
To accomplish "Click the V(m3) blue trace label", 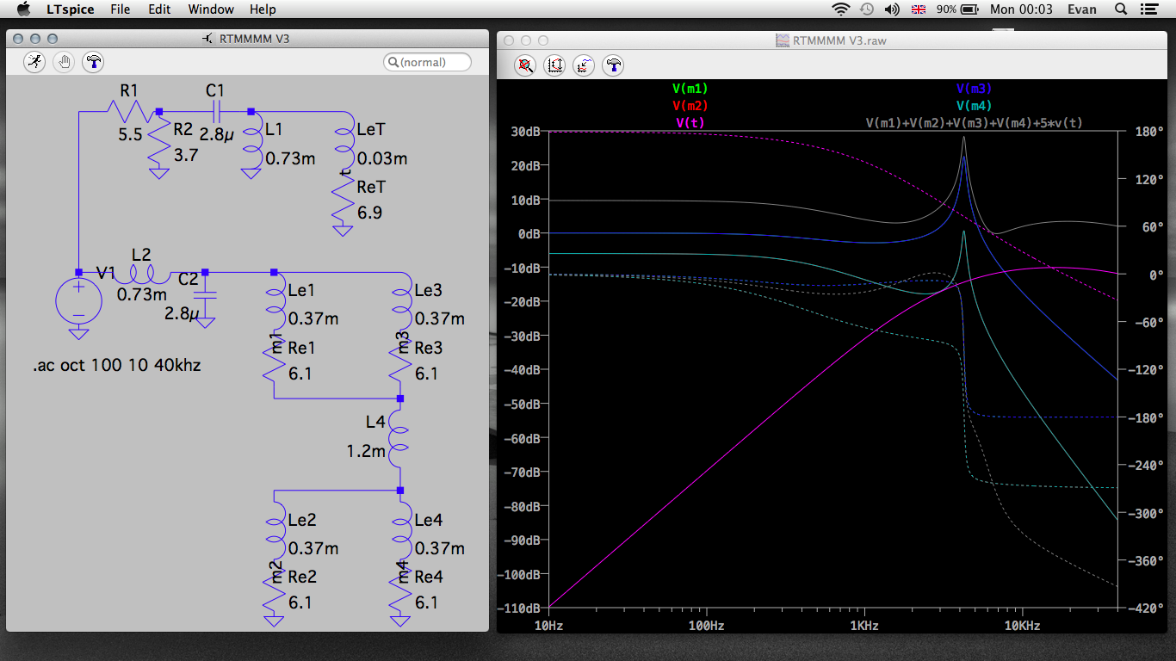I will (974, 89).
